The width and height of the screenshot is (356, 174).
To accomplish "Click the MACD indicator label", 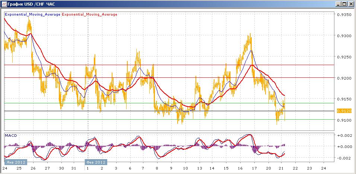I will [12, 135].
